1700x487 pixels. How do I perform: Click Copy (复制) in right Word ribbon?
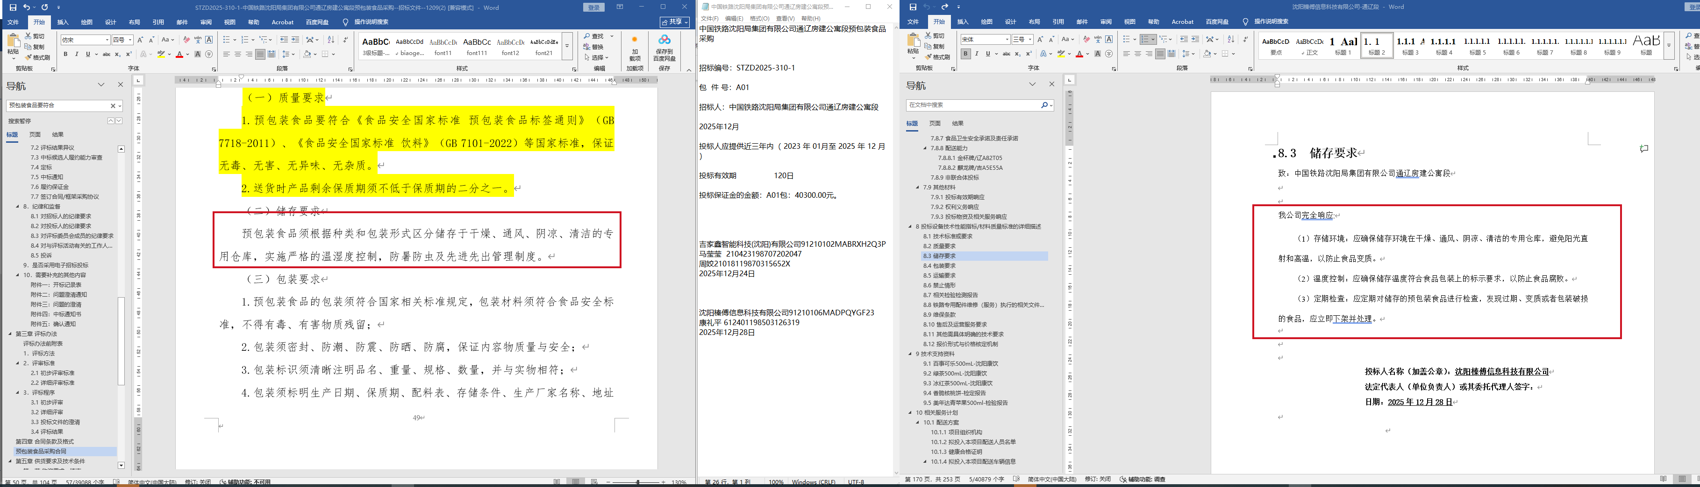tap(935, 47)
